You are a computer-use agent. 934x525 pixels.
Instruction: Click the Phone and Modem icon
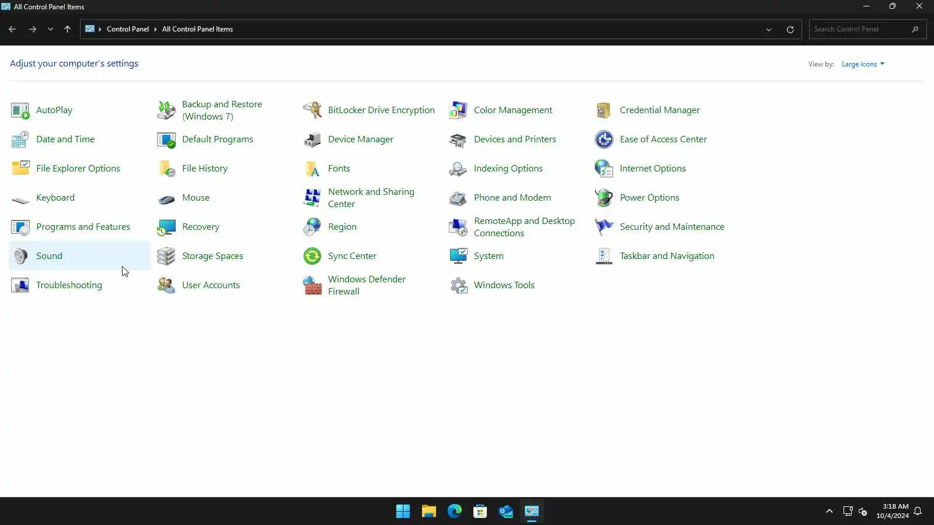click(458, 198)
